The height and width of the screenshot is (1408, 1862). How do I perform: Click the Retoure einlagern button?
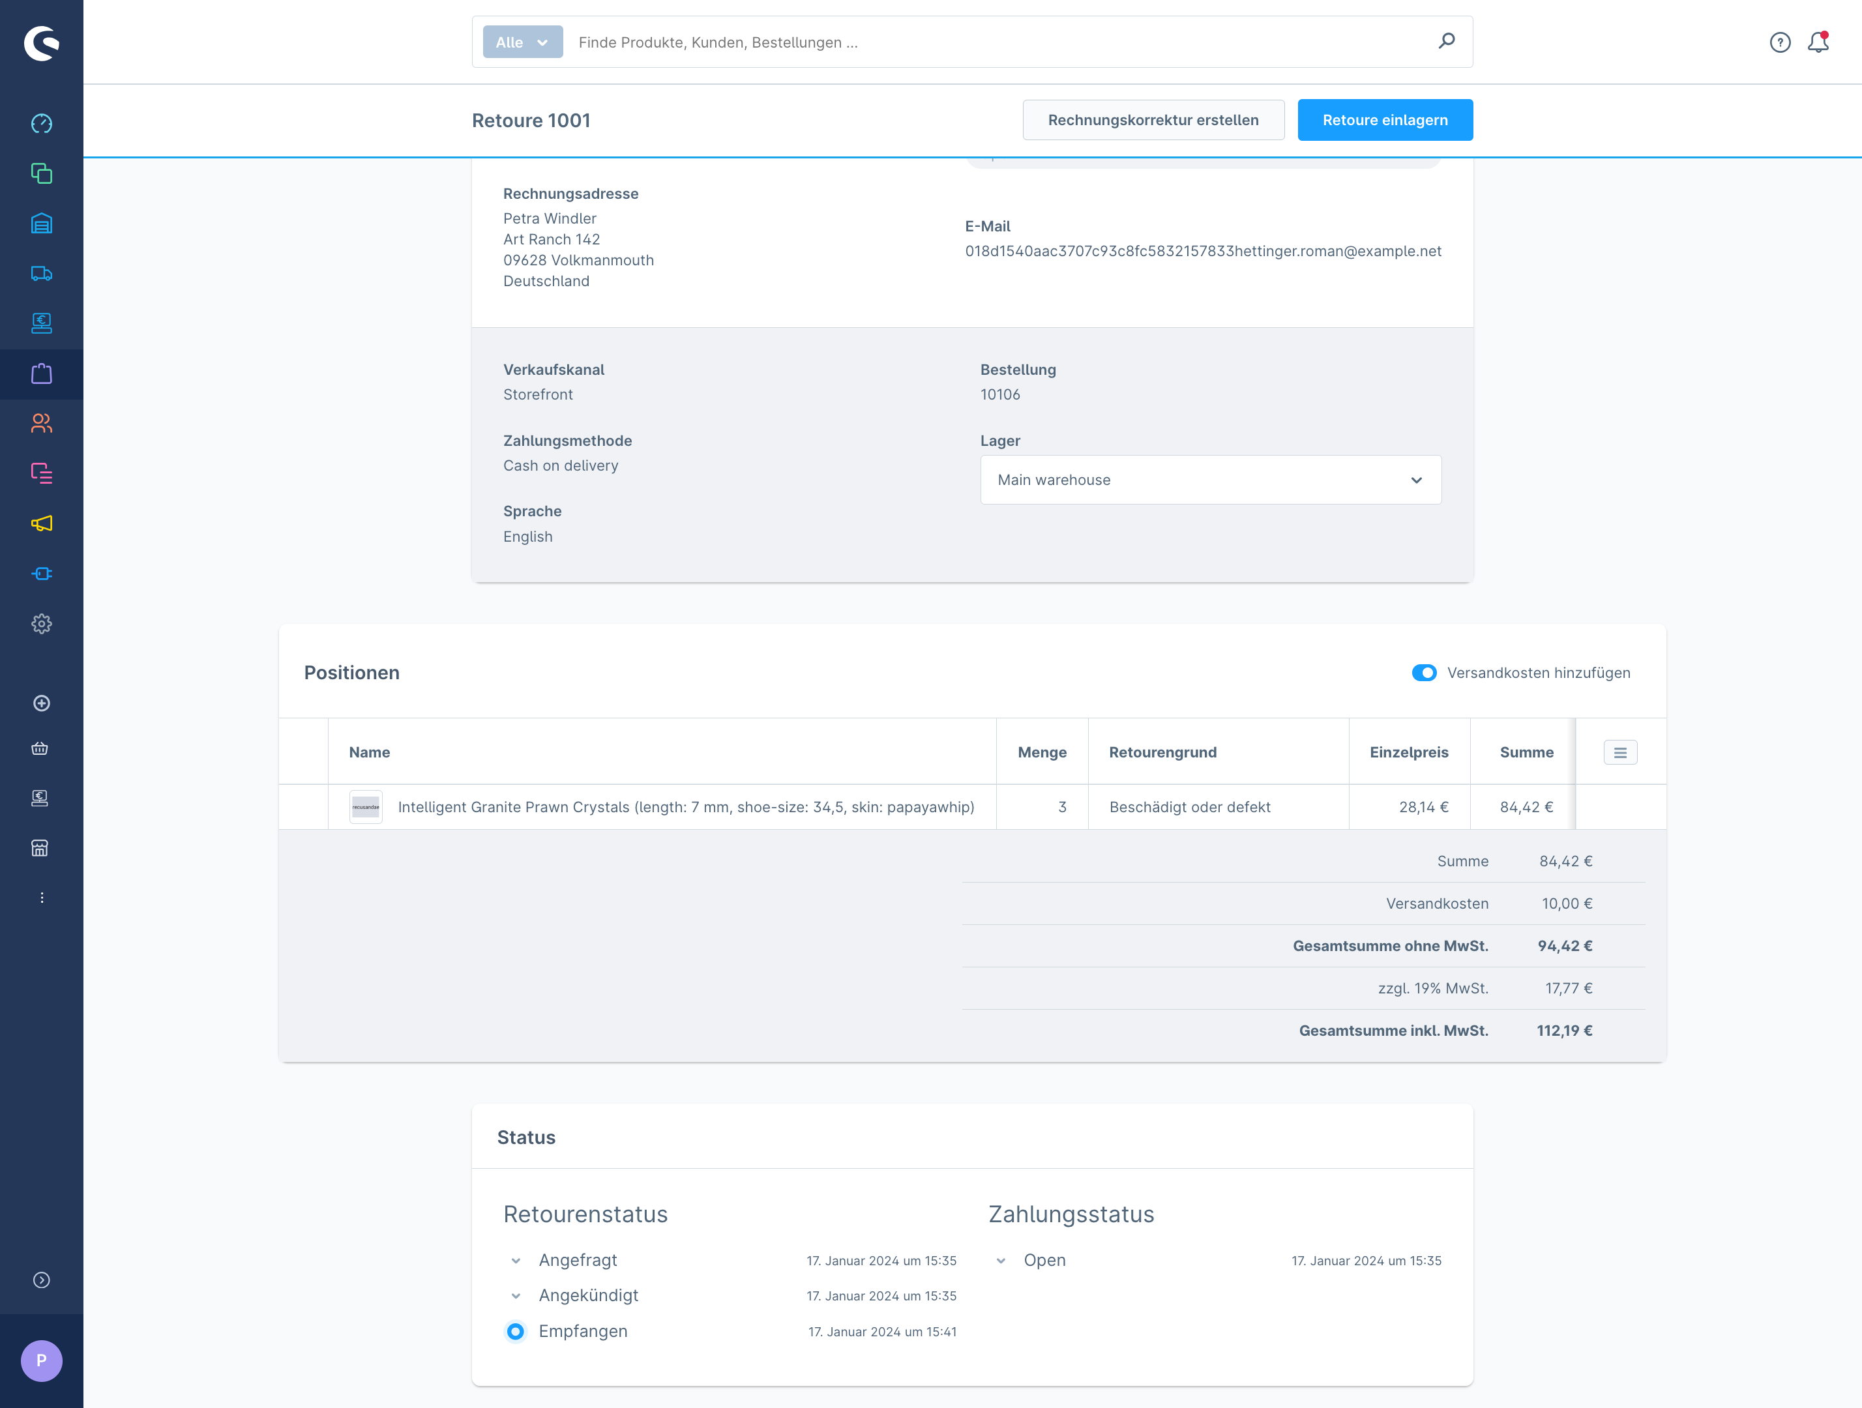(x=1385, y=119)
